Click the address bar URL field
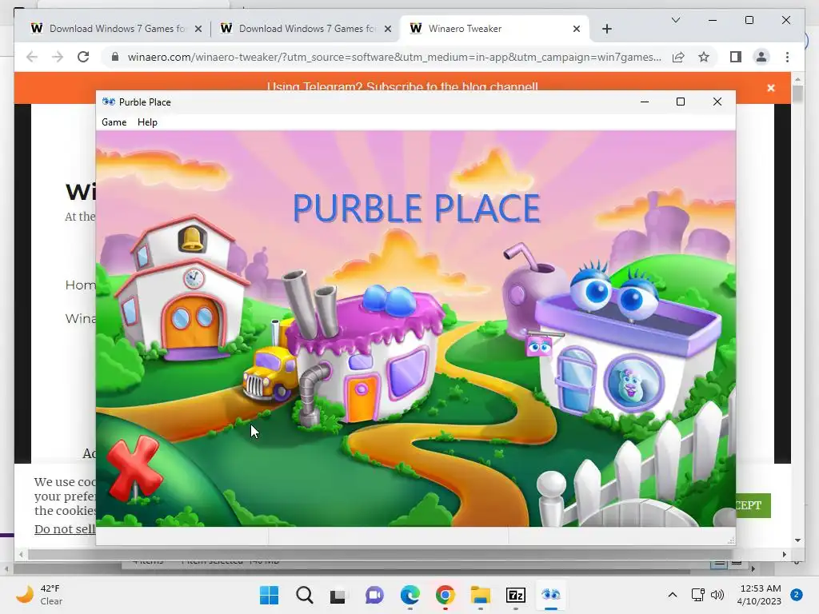Image resolution: width=819 pixels, height=614 pixels. click(x=394, y=57)
